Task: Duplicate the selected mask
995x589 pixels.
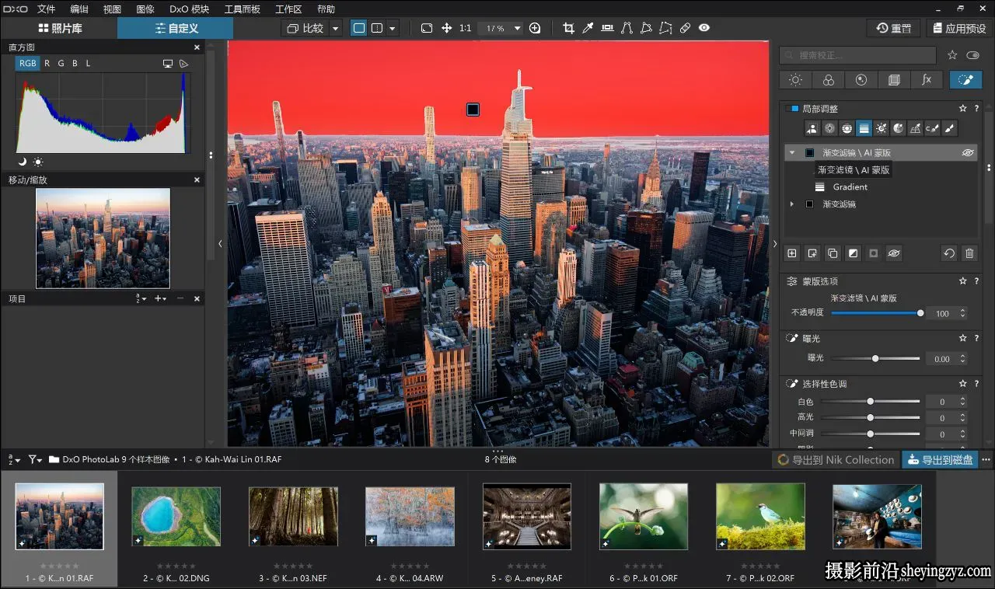Action: click(833, 253)
